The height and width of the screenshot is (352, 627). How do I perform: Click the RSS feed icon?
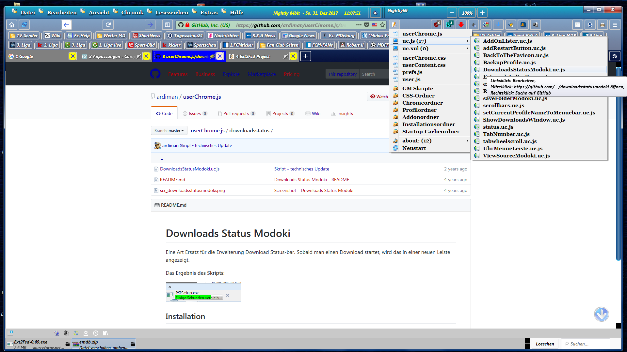click(x=615, y=56)
